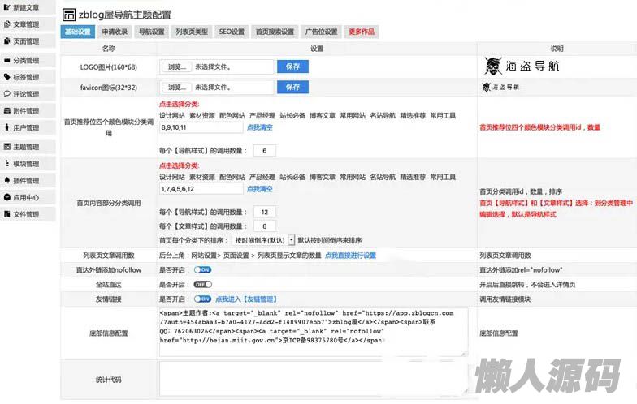Viewport: 637px width, 404px height.
Task: Click the theme config header icon
Action: pos(68,15)
